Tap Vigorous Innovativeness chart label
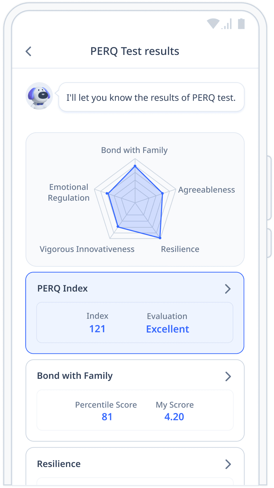274x488 pixels. [87, 249]
